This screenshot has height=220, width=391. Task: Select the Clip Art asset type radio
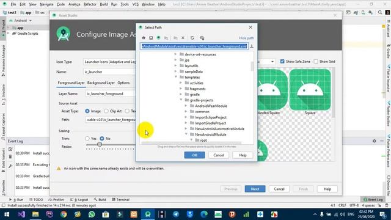click(106, 111)
